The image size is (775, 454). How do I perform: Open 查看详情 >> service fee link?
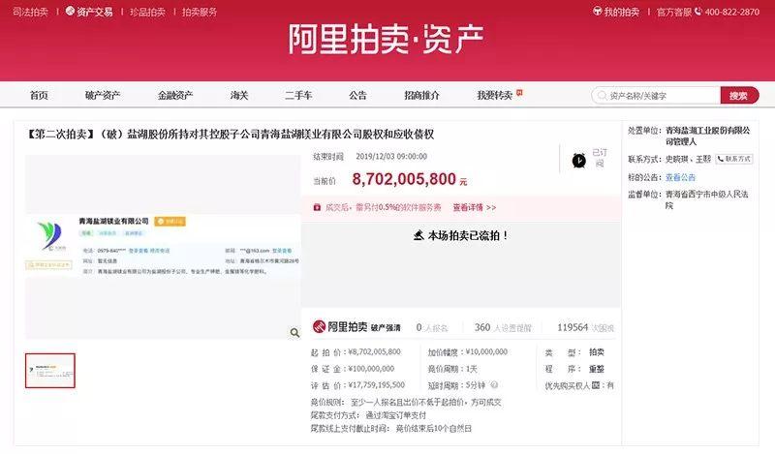click(x=475, y=207)
